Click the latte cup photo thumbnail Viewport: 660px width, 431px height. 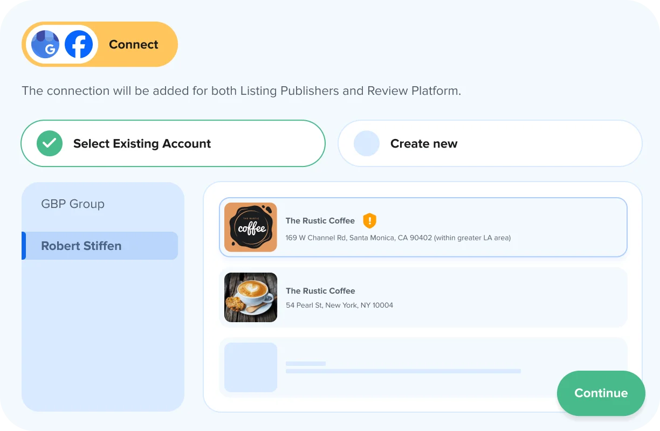(251, 297)
